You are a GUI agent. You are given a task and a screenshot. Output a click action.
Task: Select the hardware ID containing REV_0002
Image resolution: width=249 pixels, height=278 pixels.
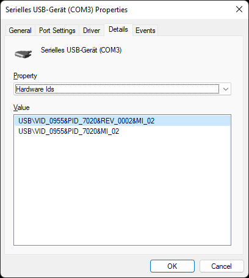coord(122,121)
